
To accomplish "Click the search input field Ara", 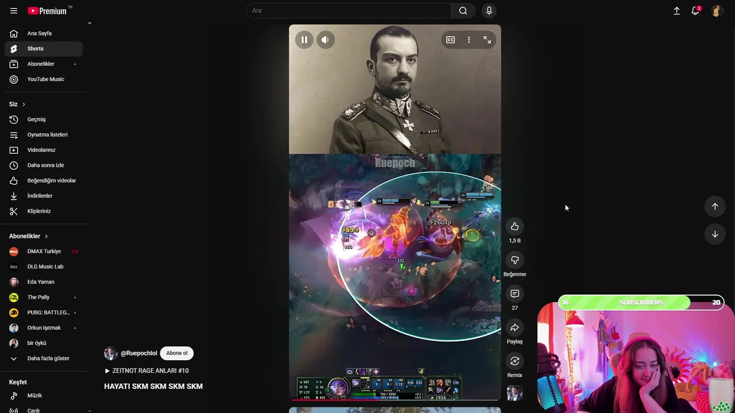I will pos(349,11).
